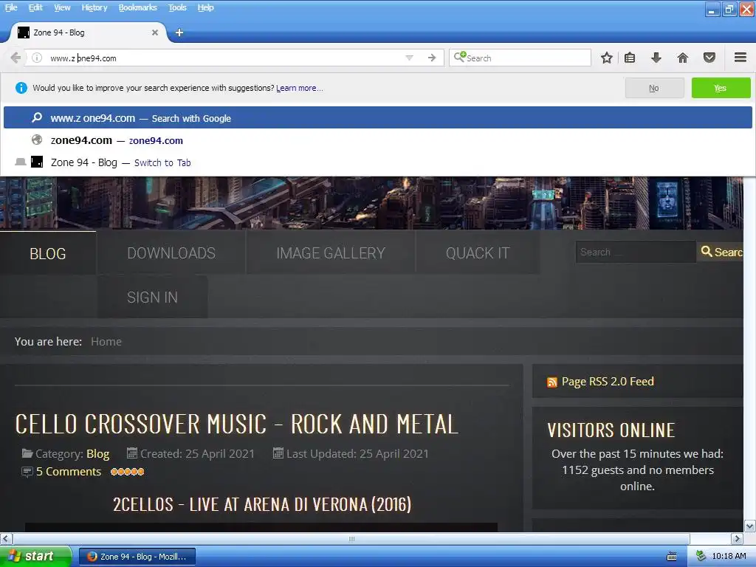Click the website Search input field
The image size is (756, 567).
pyautogui.click(x=636, y=252)
